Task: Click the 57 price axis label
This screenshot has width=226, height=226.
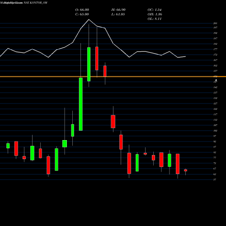Action: pos(215,179)
